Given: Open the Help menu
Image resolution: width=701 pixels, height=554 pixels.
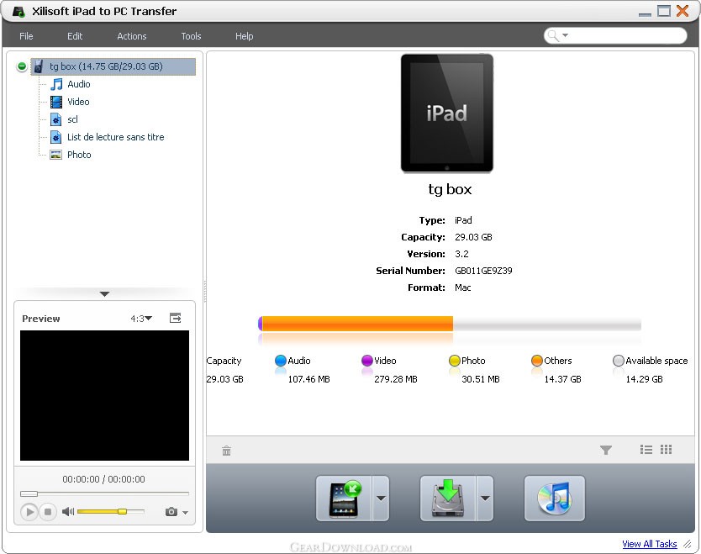Looking at the screenshot, I should click(244, 36).
